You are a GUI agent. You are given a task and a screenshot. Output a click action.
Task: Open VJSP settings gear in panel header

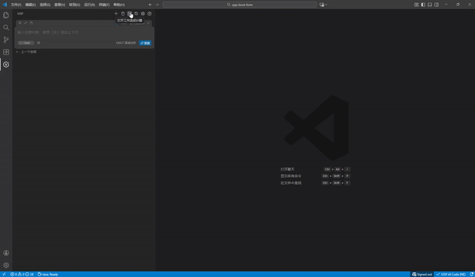[142, 13]
